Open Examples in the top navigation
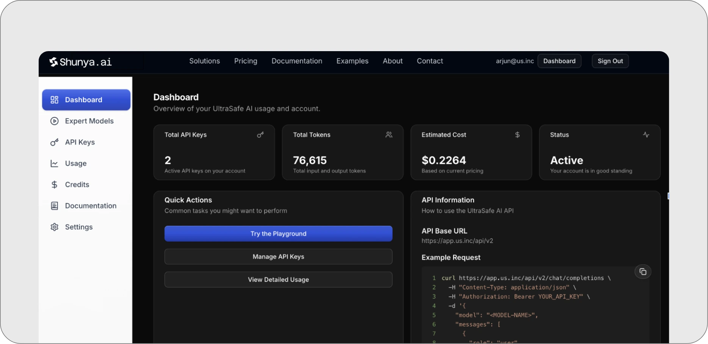Screen dimensions: 708x344 352,61
